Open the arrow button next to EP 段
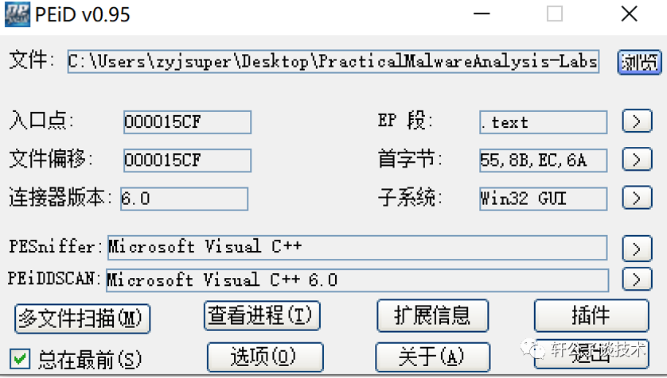 point(637,121)
